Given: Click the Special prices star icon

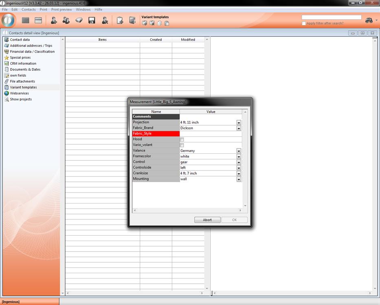Looking at the screenshot, I should (7, 57).
